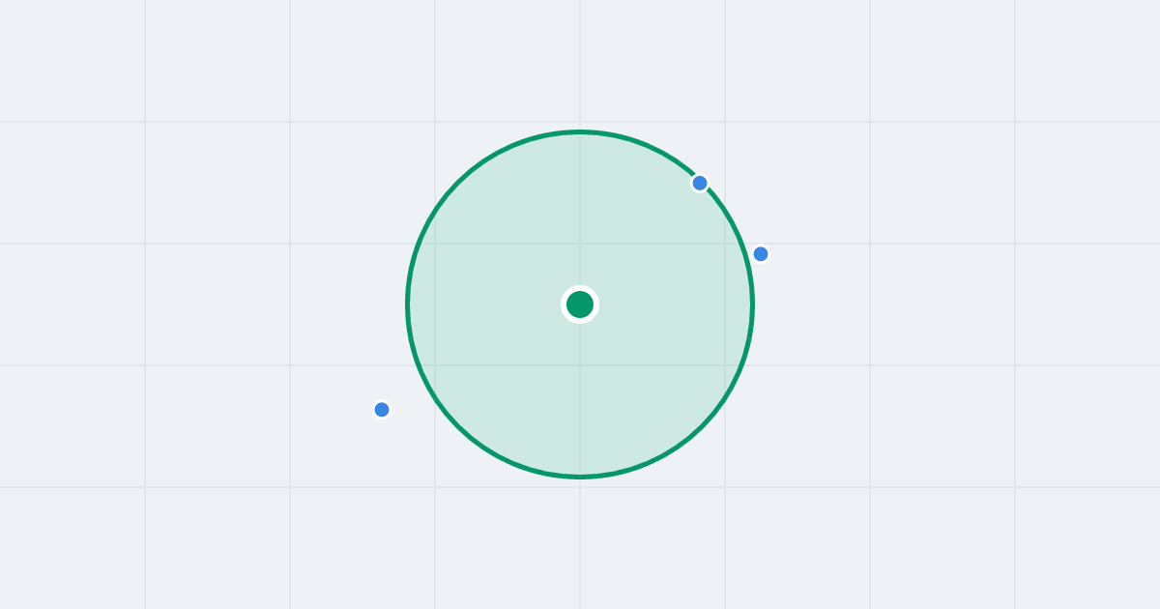Select the lone blue dot outside the circle's lower left

[382, 410]
